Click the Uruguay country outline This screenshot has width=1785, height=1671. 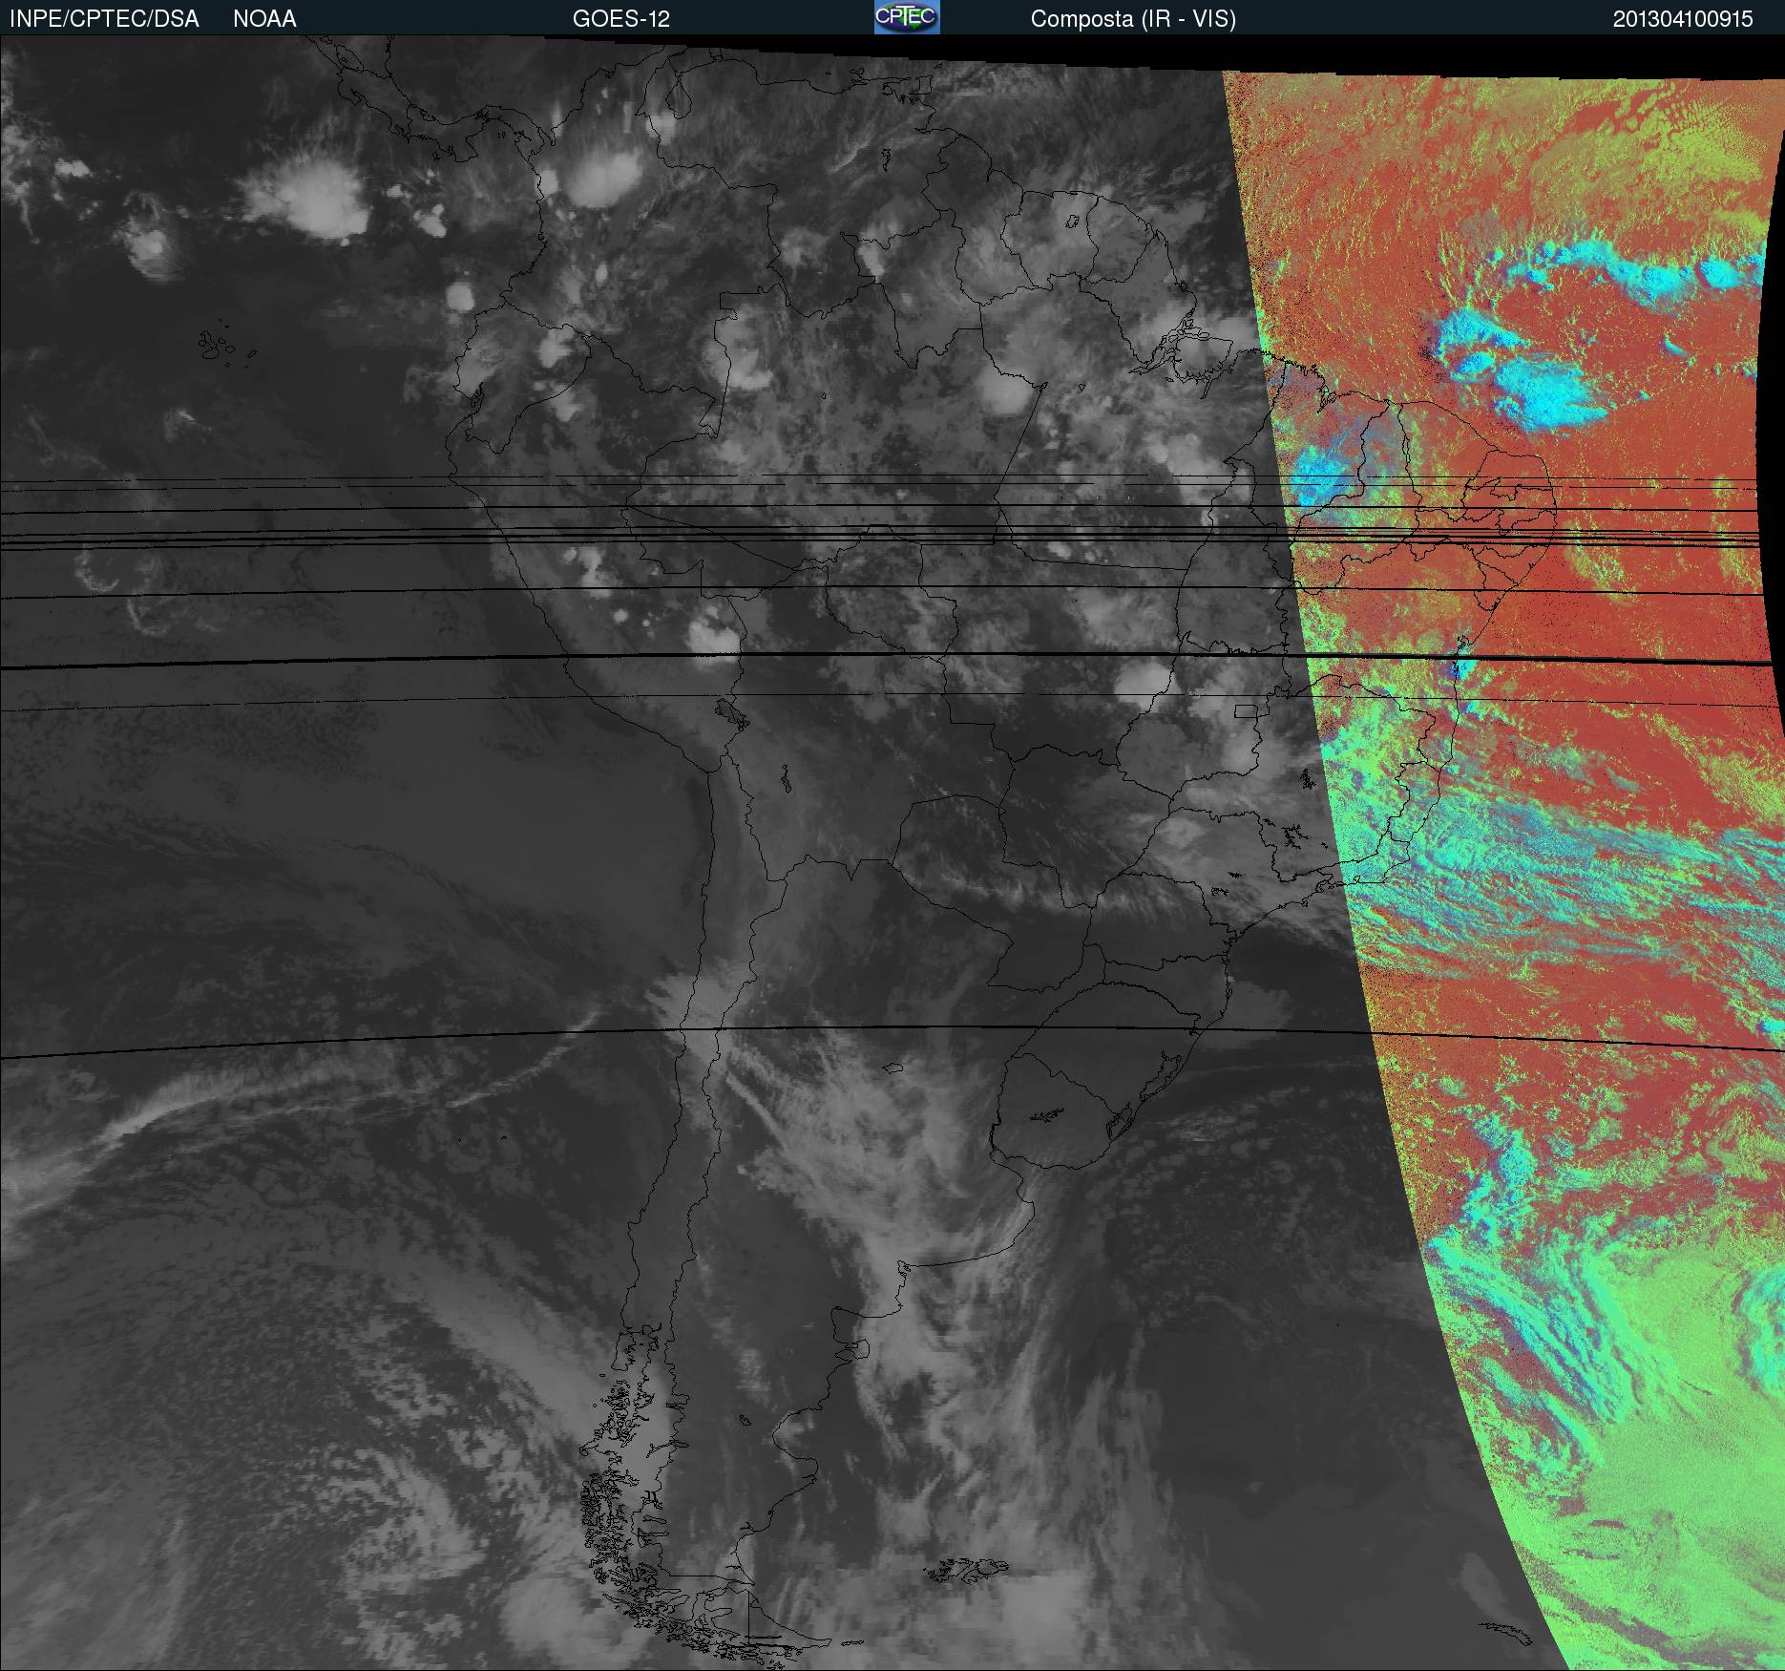coord(1059,1110)
